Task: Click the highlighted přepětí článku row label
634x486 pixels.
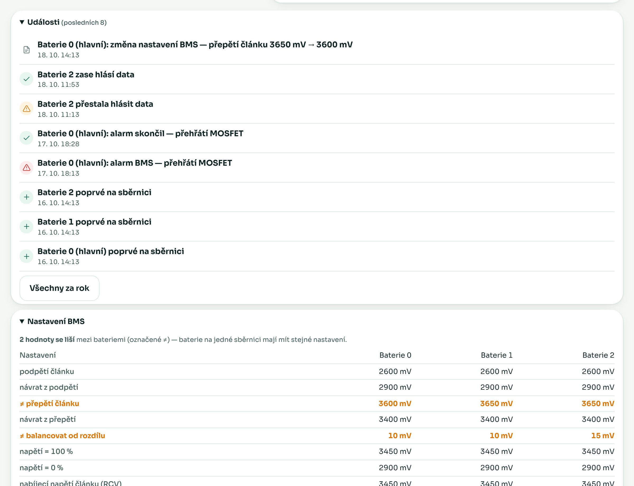Action: point(49,404)
